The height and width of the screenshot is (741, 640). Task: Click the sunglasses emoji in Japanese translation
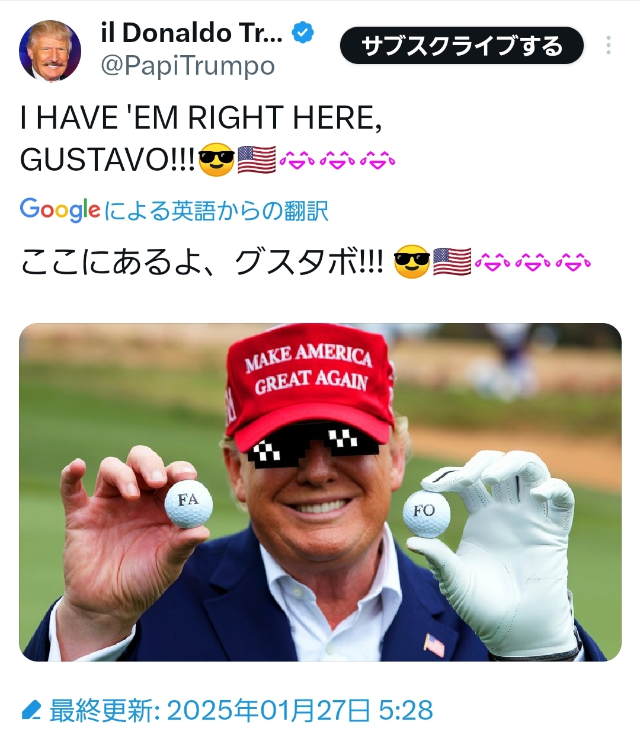click(x=412, y=261)
